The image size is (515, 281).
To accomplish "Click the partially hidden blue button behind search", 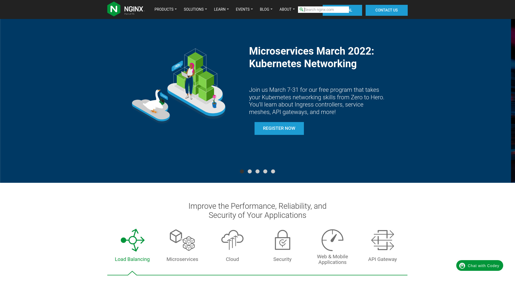I will 356,10.
